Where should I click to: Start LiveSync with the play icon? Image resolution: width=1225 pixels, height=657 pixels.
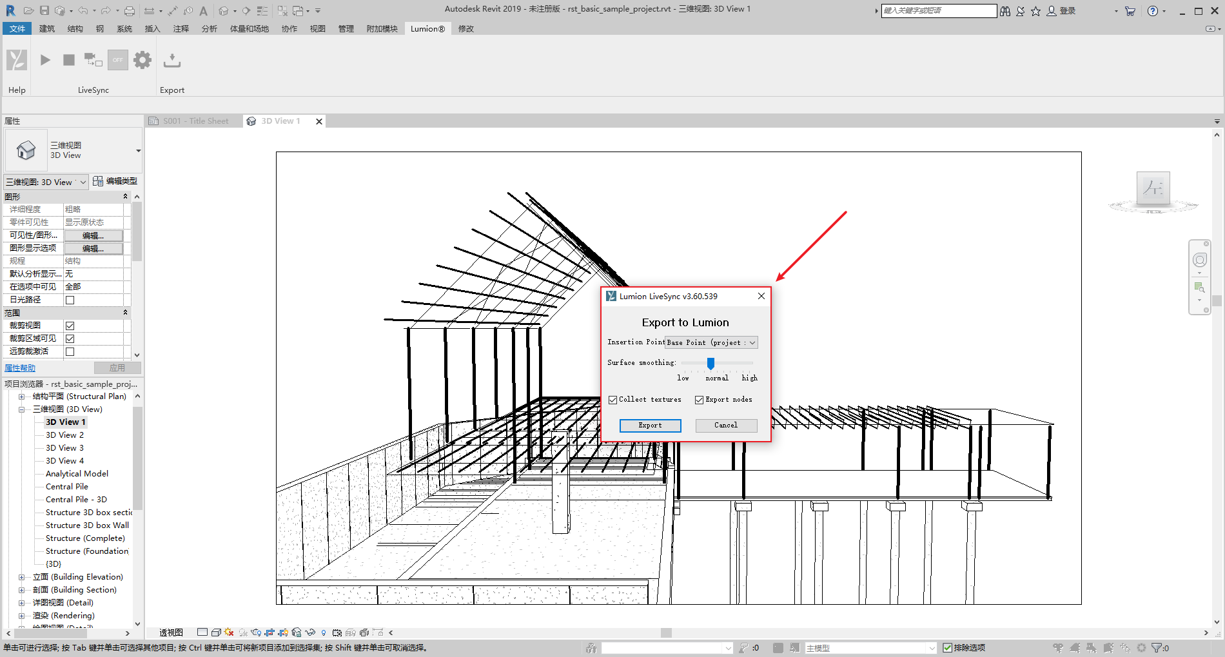click(45, 60)
